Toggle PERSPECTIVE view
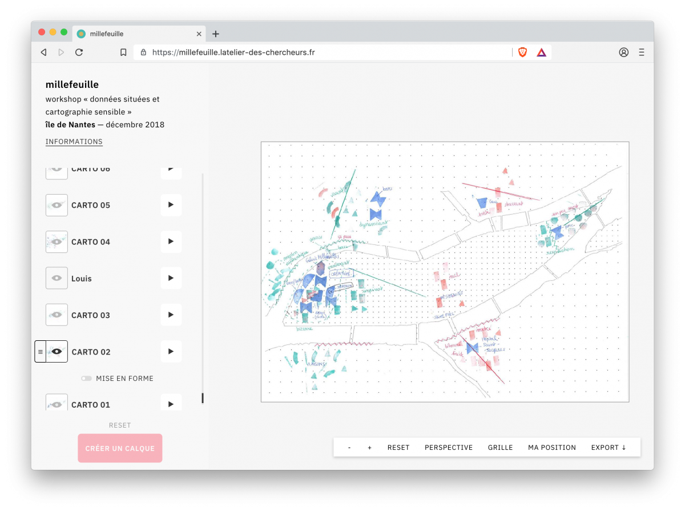Image resolution: width=685 pixels, height=511 pixels. [x=449, y=448]
